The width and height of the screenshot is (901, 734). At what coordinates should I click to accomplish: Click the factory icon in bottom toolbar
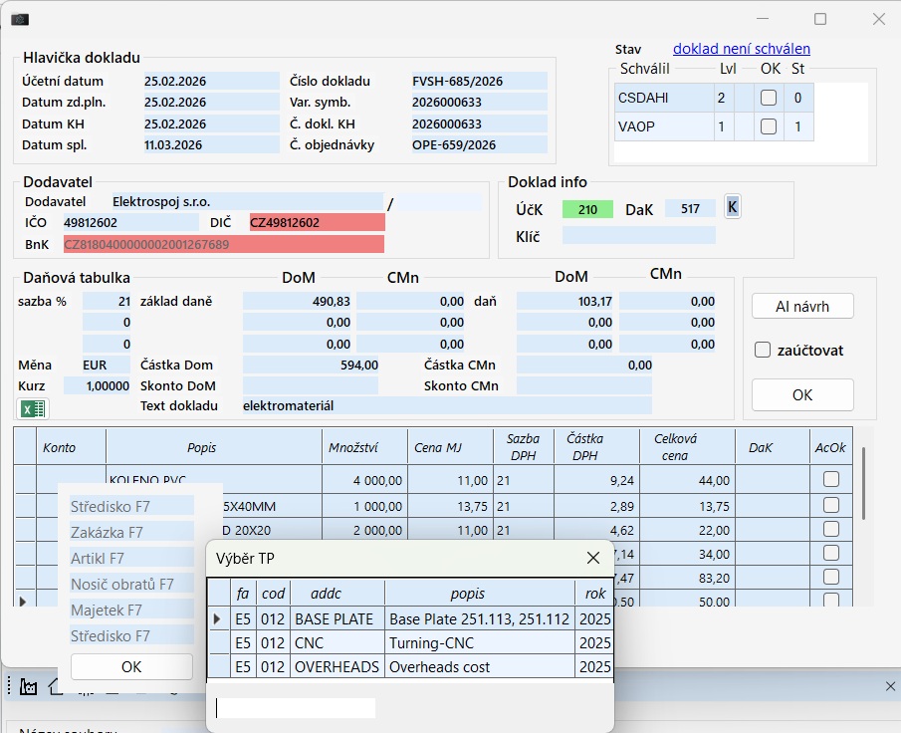tap(28, 686)
